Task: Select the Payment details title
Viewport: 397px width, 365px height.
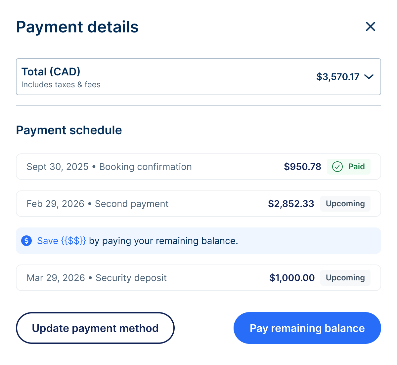Action: tap(77, 27)
